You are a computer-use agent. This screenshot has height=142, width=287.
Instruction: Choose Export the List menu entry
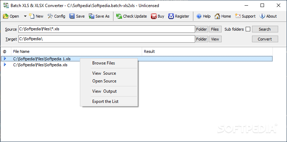109,101
